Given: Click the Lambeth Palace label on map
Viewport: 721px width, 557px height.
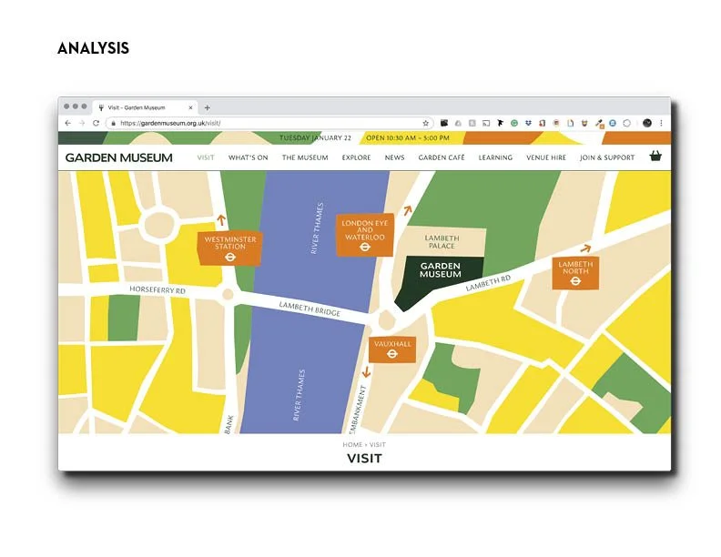Looking at the screenshot, I should pyautogui.click(x=442, y=242).
